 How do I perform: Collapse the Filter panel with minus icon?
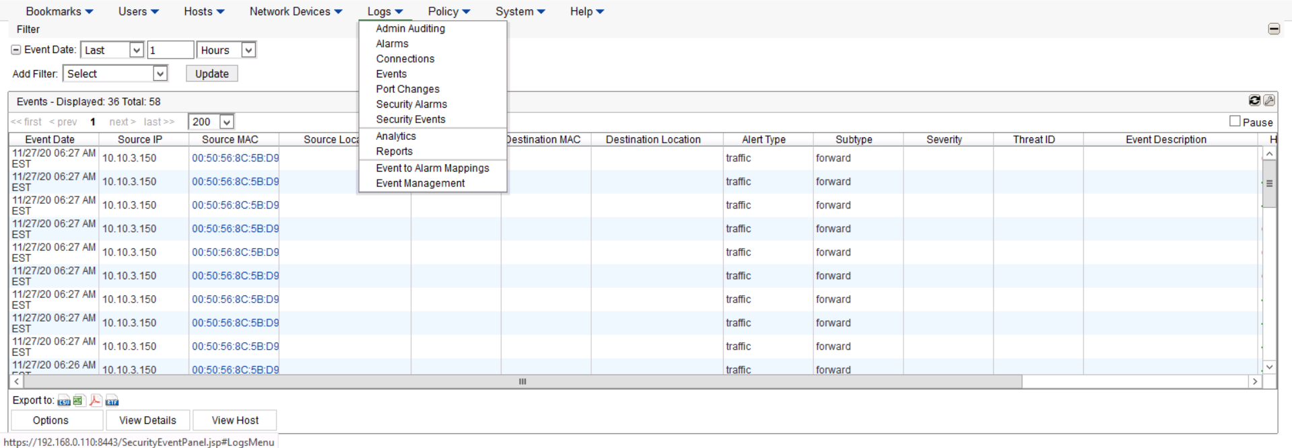1274,29
